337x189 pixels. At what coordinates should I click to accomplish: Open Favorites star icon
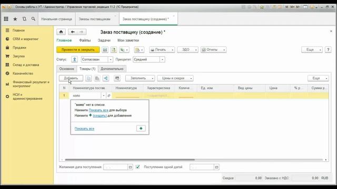click(15, 19)
